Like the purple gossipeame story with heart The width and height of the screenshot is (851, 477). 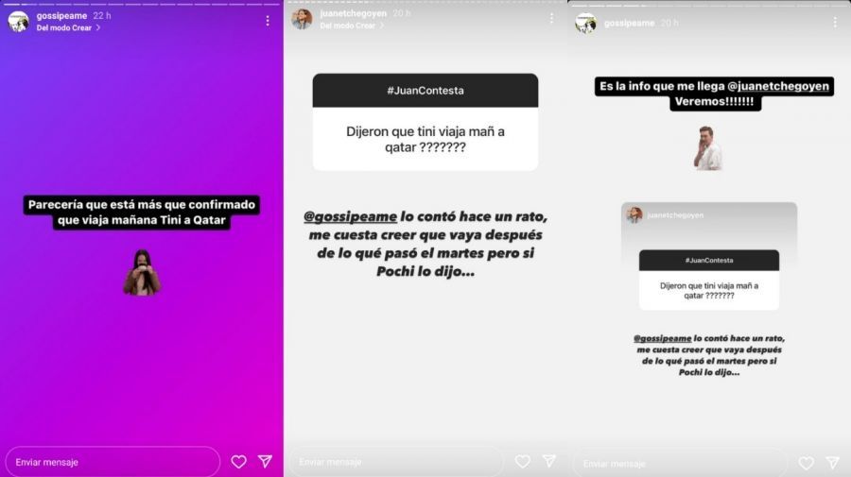click(x=239, y=462)
